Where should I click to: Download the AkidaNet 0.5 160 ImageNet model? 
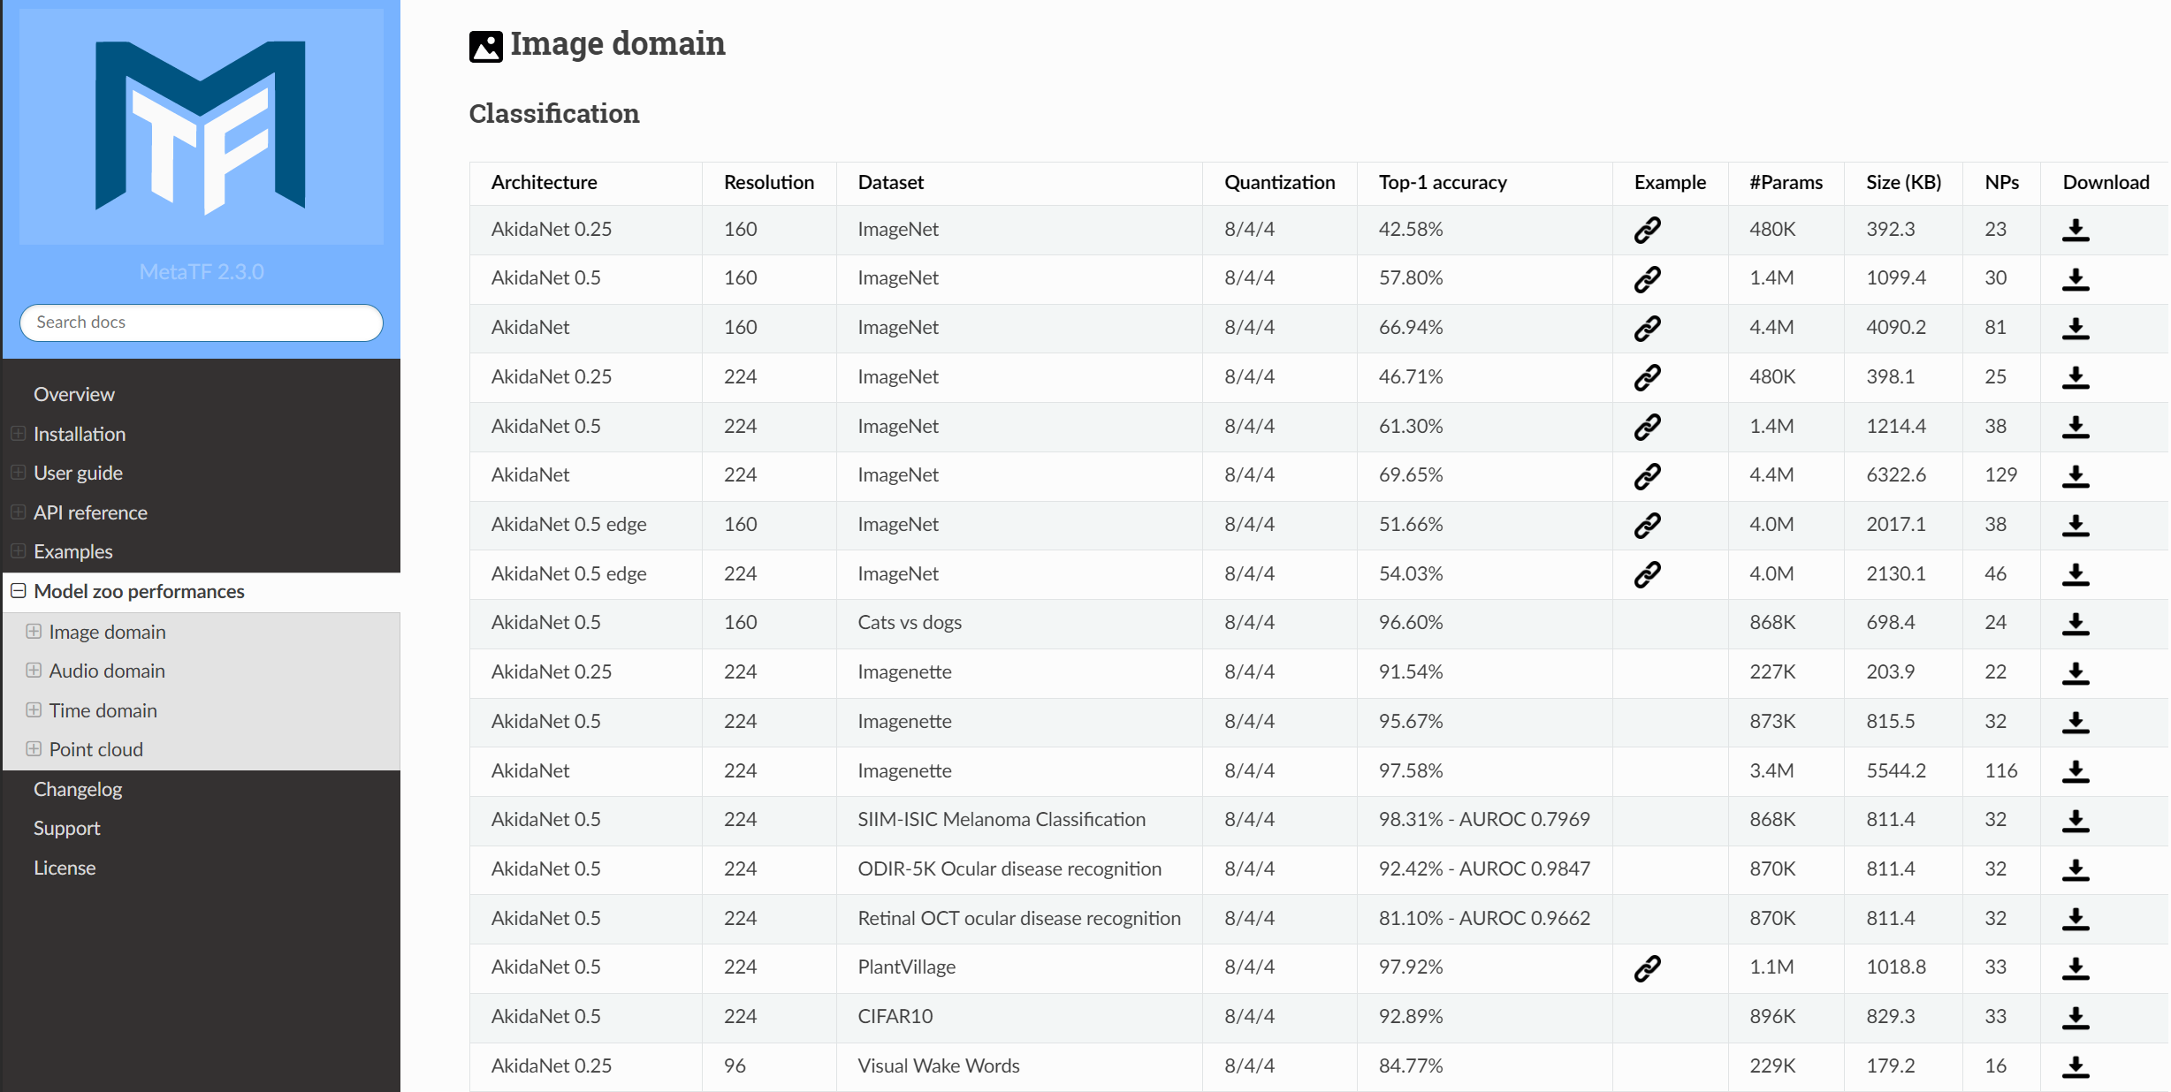click(x=2075, y=279)
